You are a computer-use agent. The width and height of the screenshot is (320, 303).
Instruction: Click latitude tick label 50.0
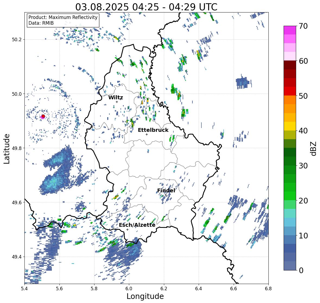tap(17, 94)
